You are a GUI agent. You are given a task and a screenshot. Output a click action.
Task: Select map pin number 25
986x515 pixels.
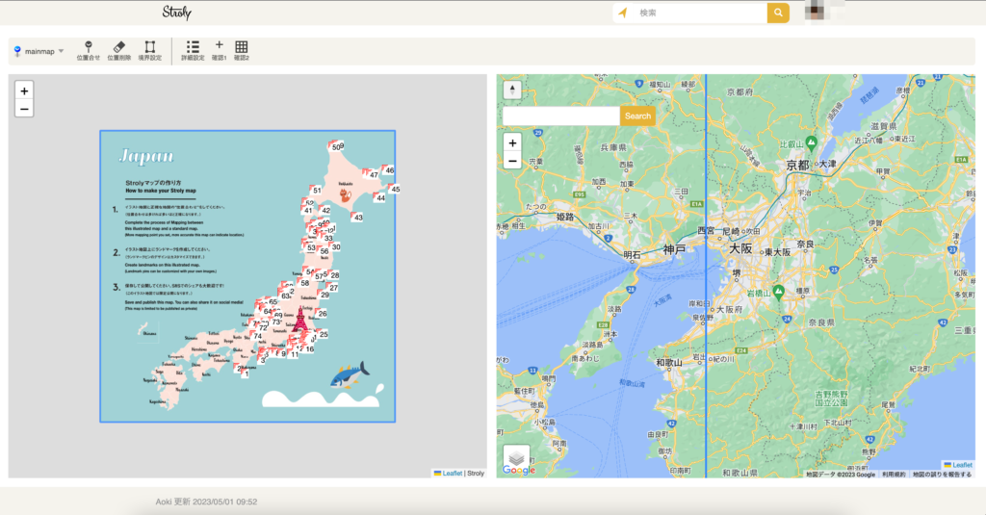pyautogui.click(x=324, y=334)
